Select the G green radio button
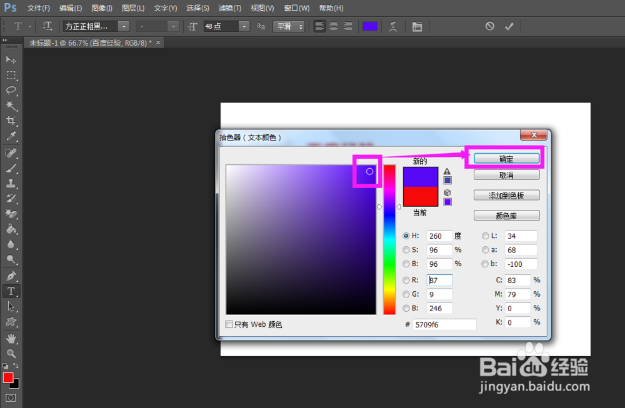This screenshot has width=625, height=408. 406,294
